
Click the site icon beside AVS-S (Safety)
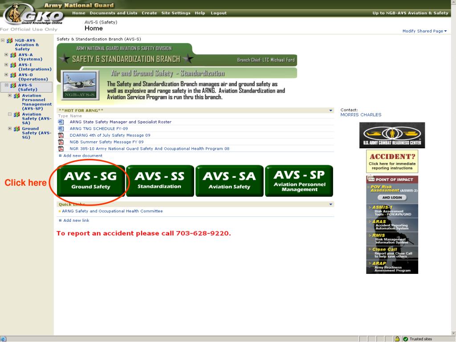pos(13,85)
